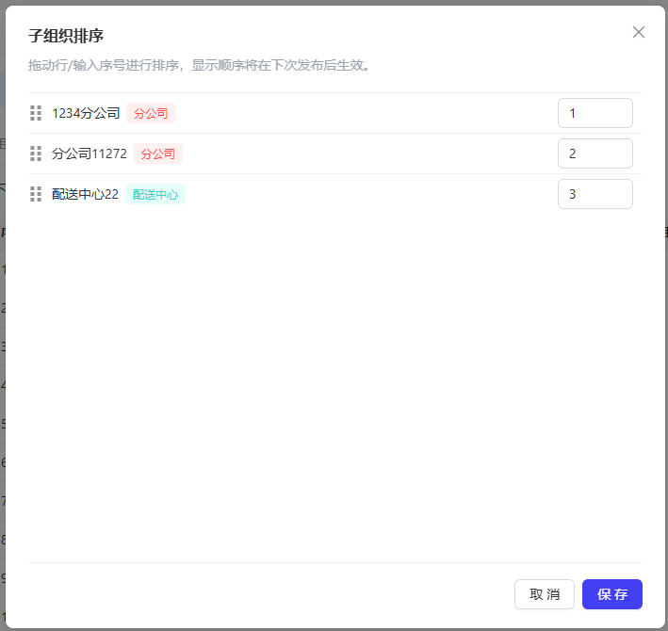This screenshot has width=668, height=631.
Task: Close the 子组织排序 dialog
Action: click(x=638, y=32)
